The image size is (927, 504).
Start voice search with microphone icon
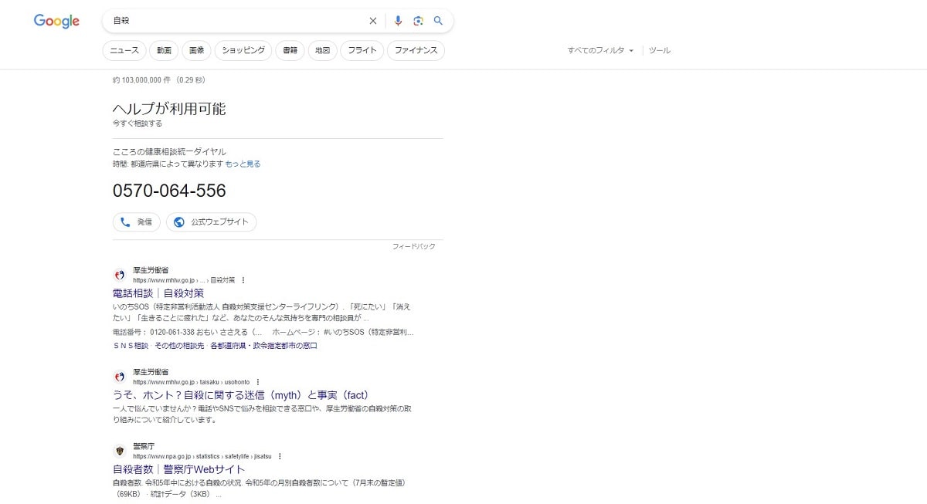pos(398,21)
